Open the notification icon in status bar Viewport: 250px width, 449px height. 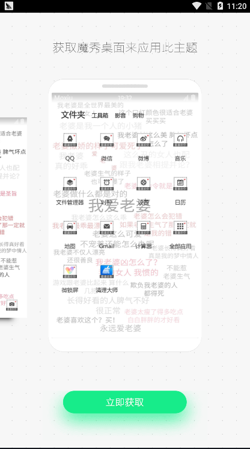coord(9,6)
